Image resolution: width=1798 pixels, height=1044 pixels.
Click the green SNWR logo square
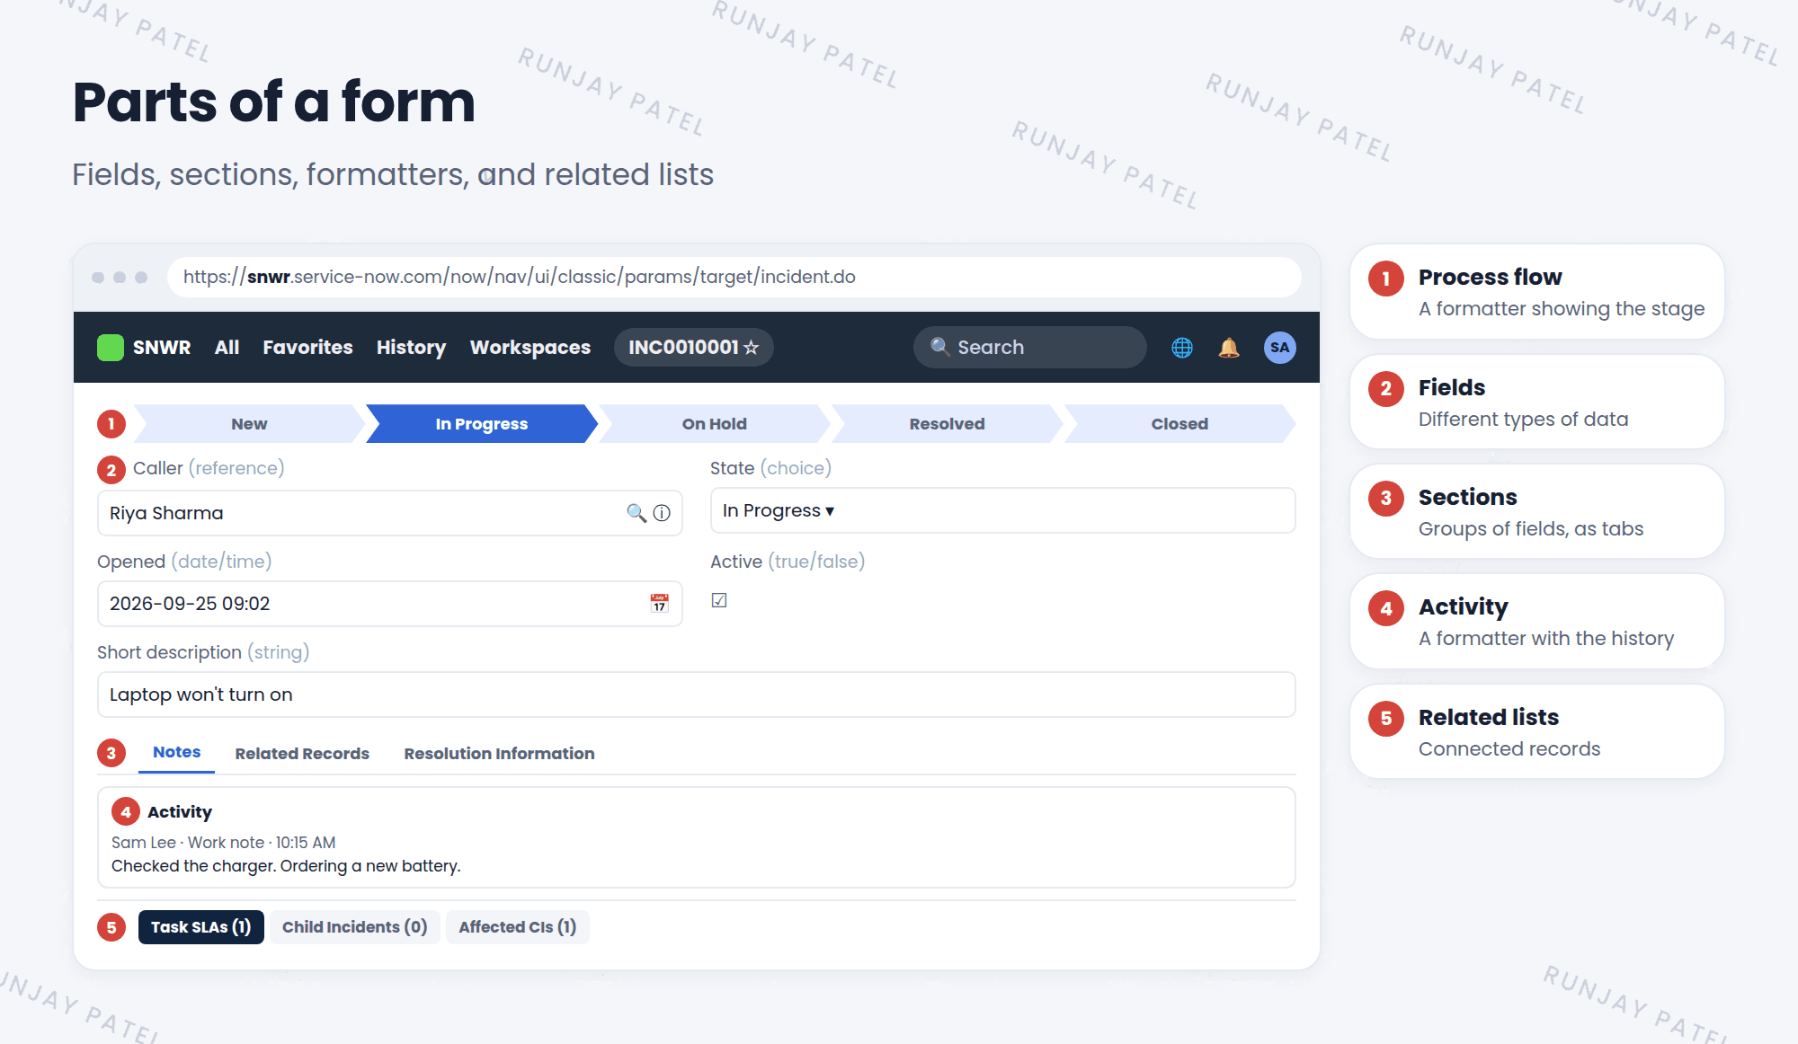coord(110,348)
